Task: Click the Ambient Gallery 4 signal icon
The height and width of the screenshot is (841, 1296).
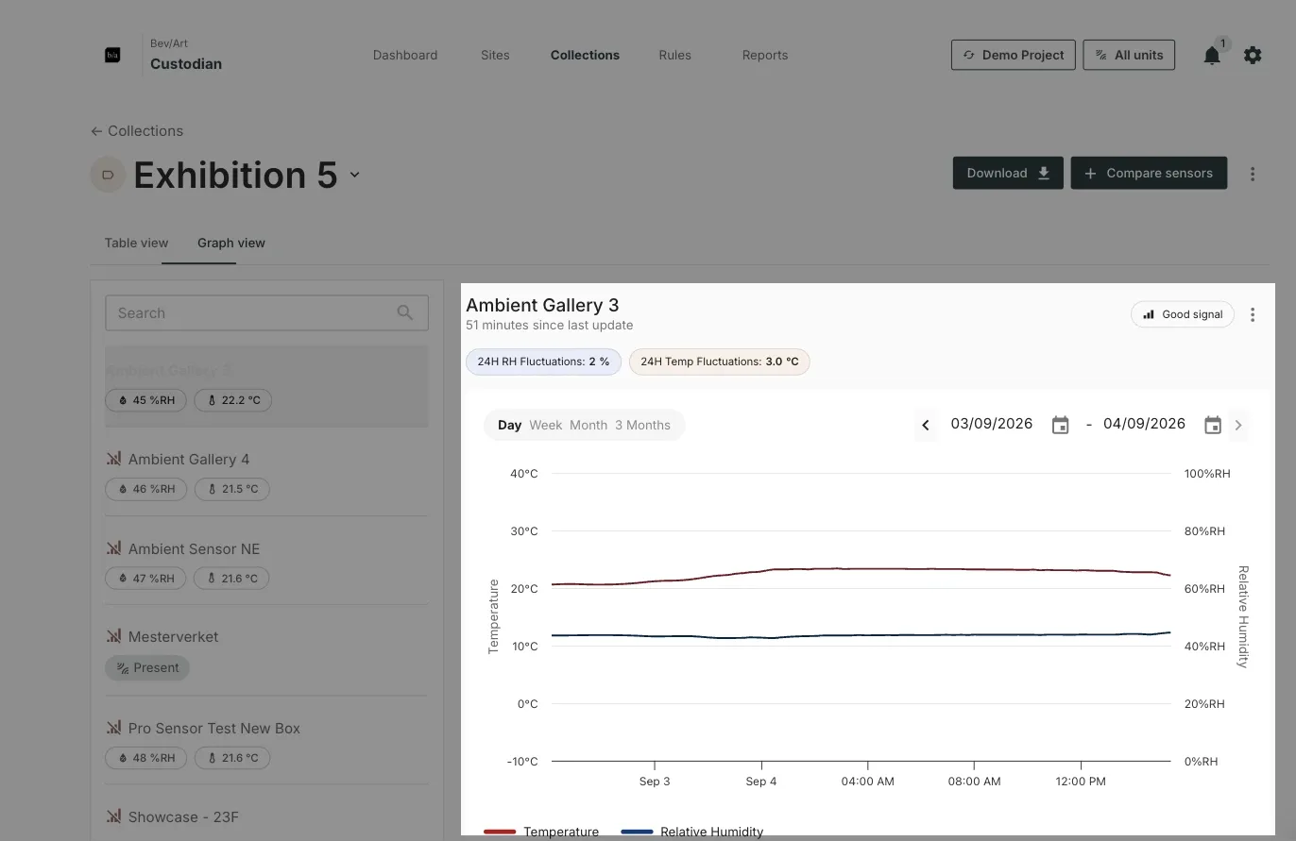Action: pyautogui.click(x=113, y=459)
